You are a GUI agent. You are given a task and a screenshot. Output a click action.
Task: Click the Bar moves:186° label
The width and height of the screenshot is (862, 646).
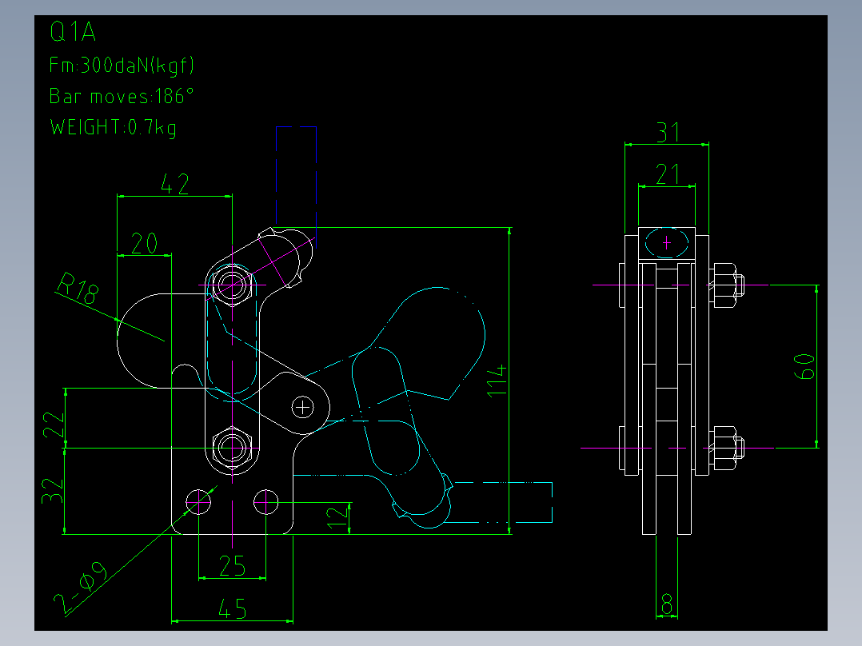[x=121, y=96]
